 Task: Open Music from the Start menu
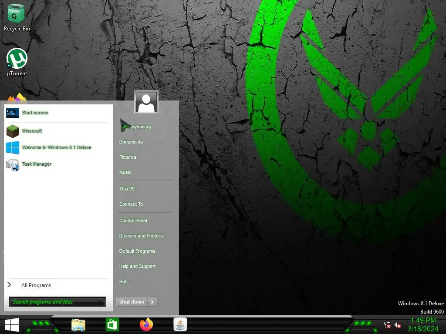tap(125, 172)
